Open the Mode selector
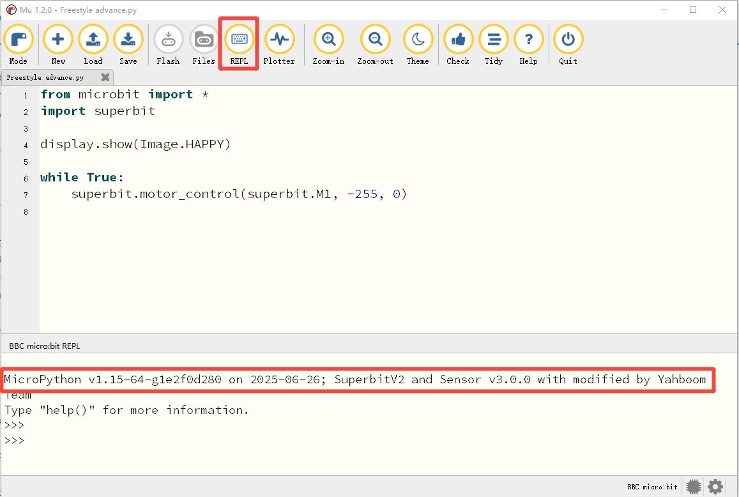Image resolution: width=739 pixels, height=497 pixels. 19,45
